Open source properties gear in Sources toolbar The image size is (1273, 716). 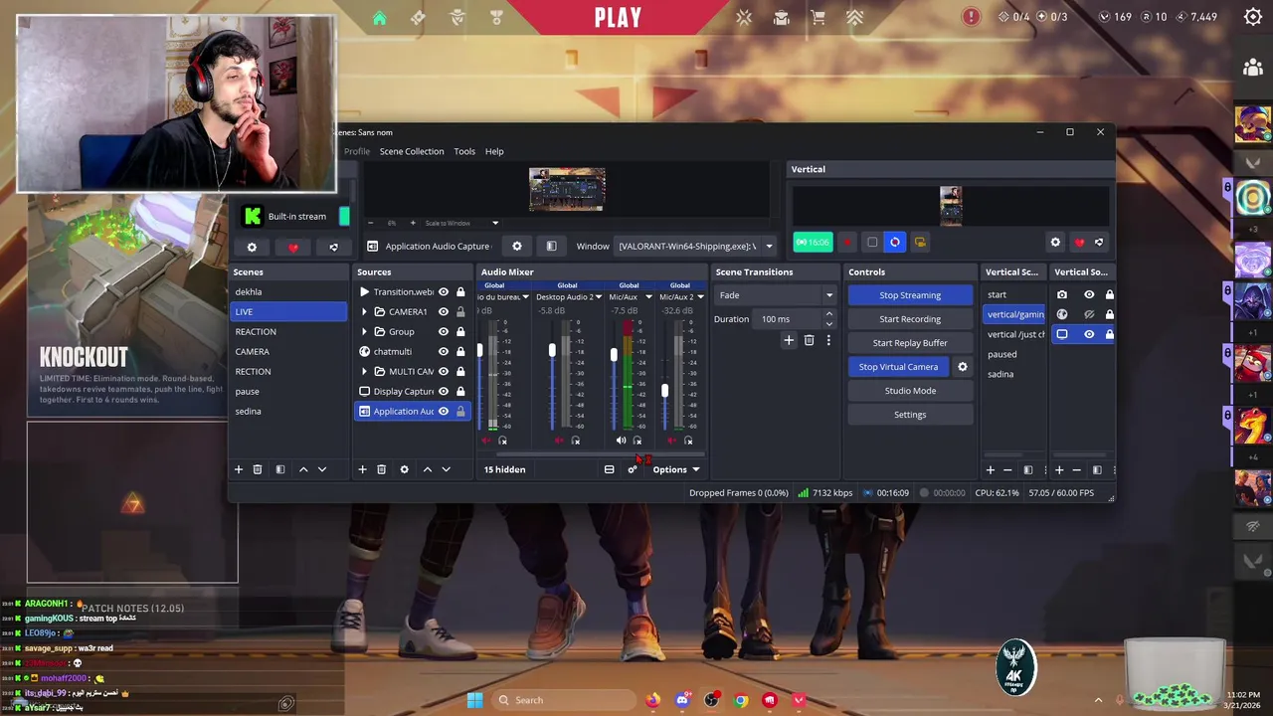pos(404,469)
